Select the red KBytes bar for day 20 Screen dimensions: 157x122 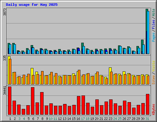97,107
